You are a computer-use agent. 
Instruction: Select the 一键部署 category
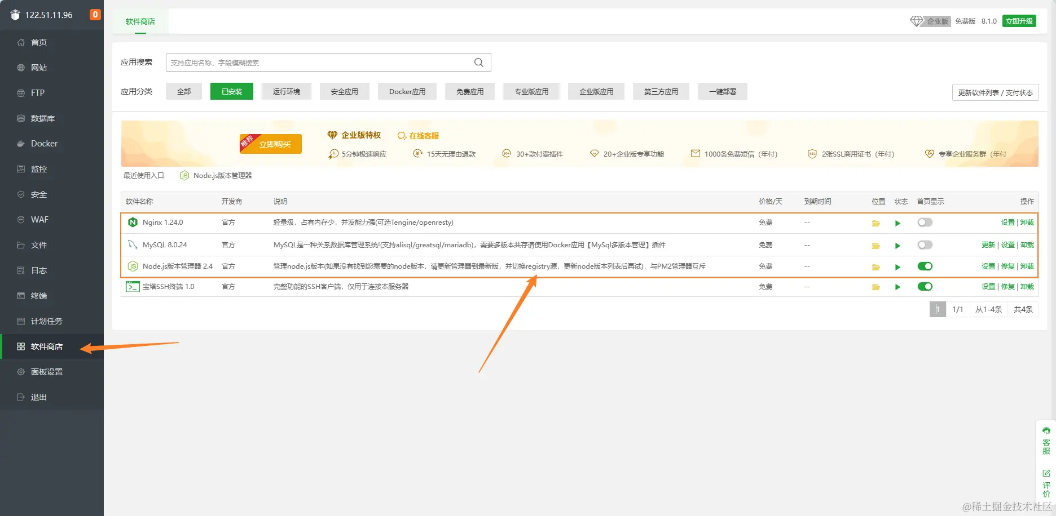723,91
